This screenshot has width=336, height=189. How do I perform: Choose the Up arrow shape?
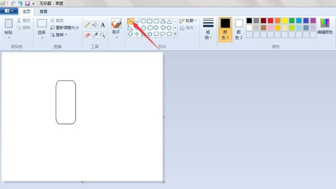(169, 28)
